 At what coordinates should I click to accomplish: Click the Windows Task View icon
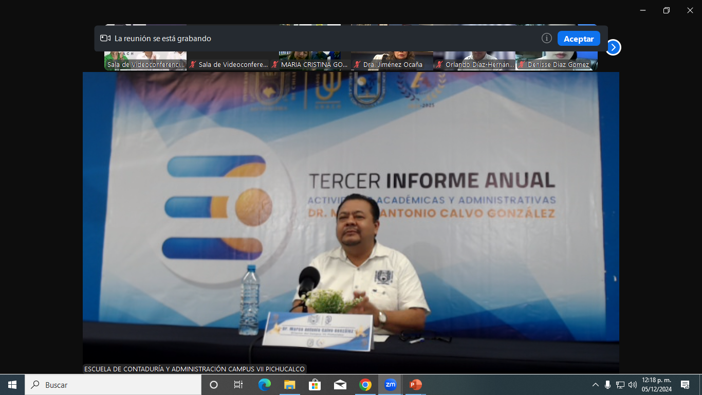[238, 385]
